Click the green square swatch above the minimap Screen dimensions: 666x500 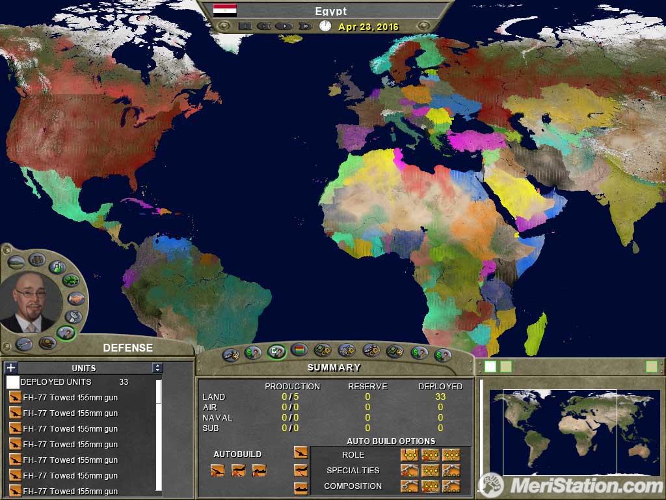click(505, 367)
